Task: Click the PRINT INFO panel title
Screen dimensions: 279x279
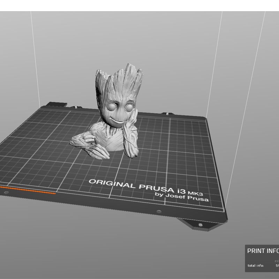Action: pos(264,250)
